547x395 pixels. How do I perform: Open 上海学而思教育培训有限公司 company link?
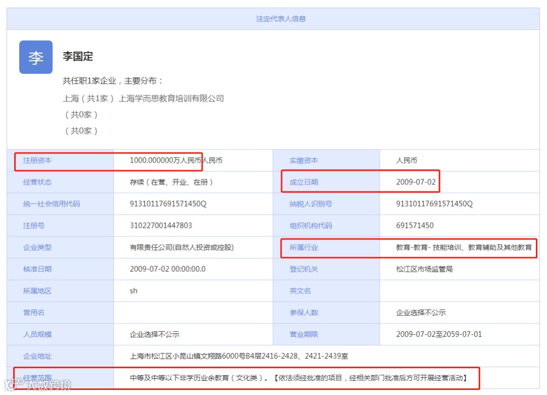point(171,98)
